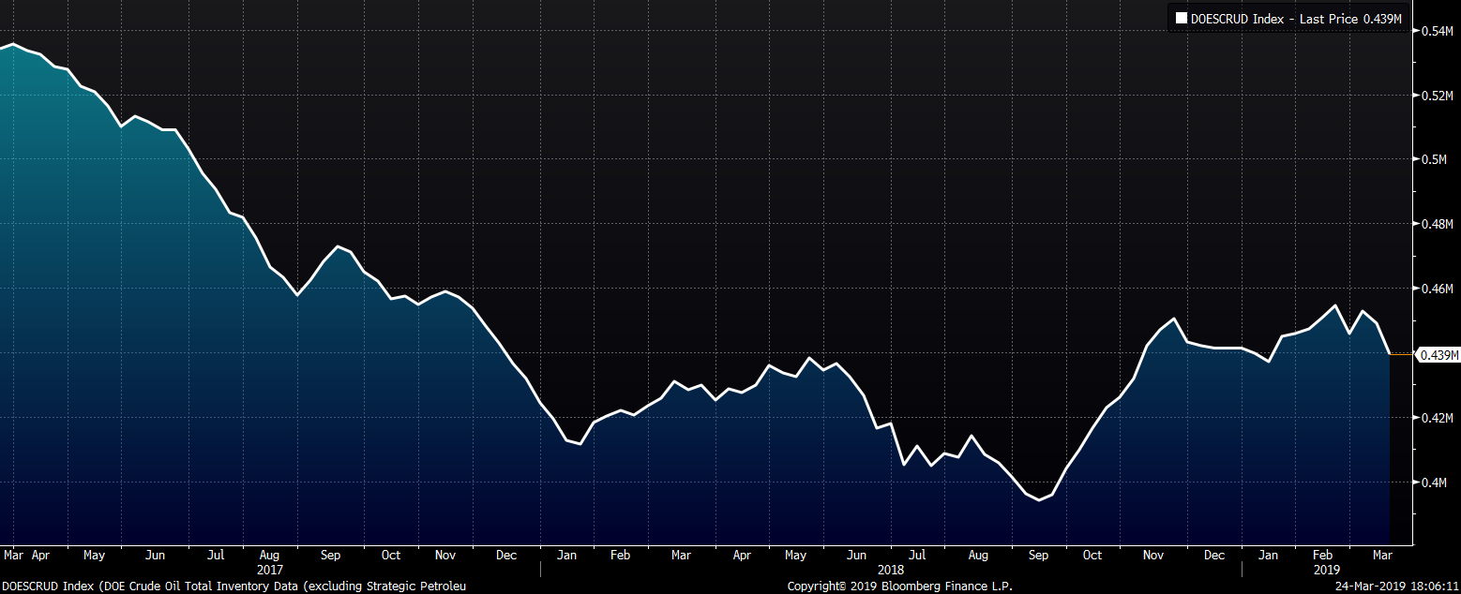Click the Apr label at the chart's left start

tap(41, 555)
